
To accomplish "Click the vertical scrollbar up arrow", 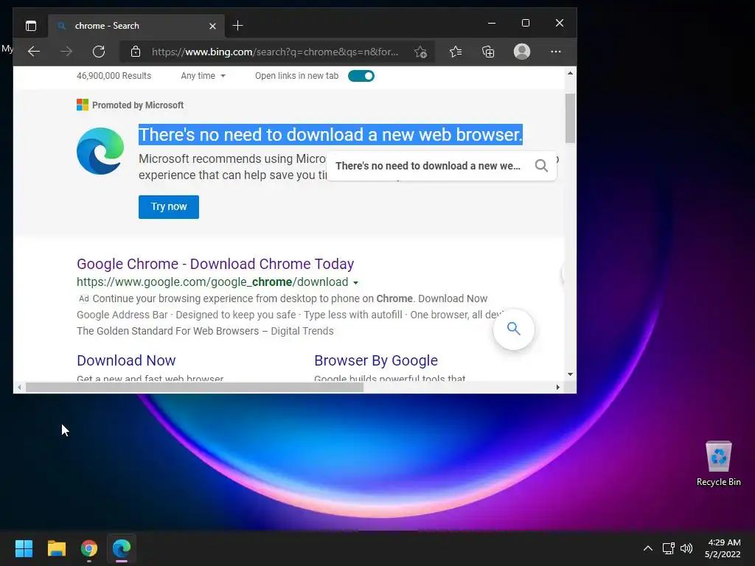I will click(x=570, y=73).
